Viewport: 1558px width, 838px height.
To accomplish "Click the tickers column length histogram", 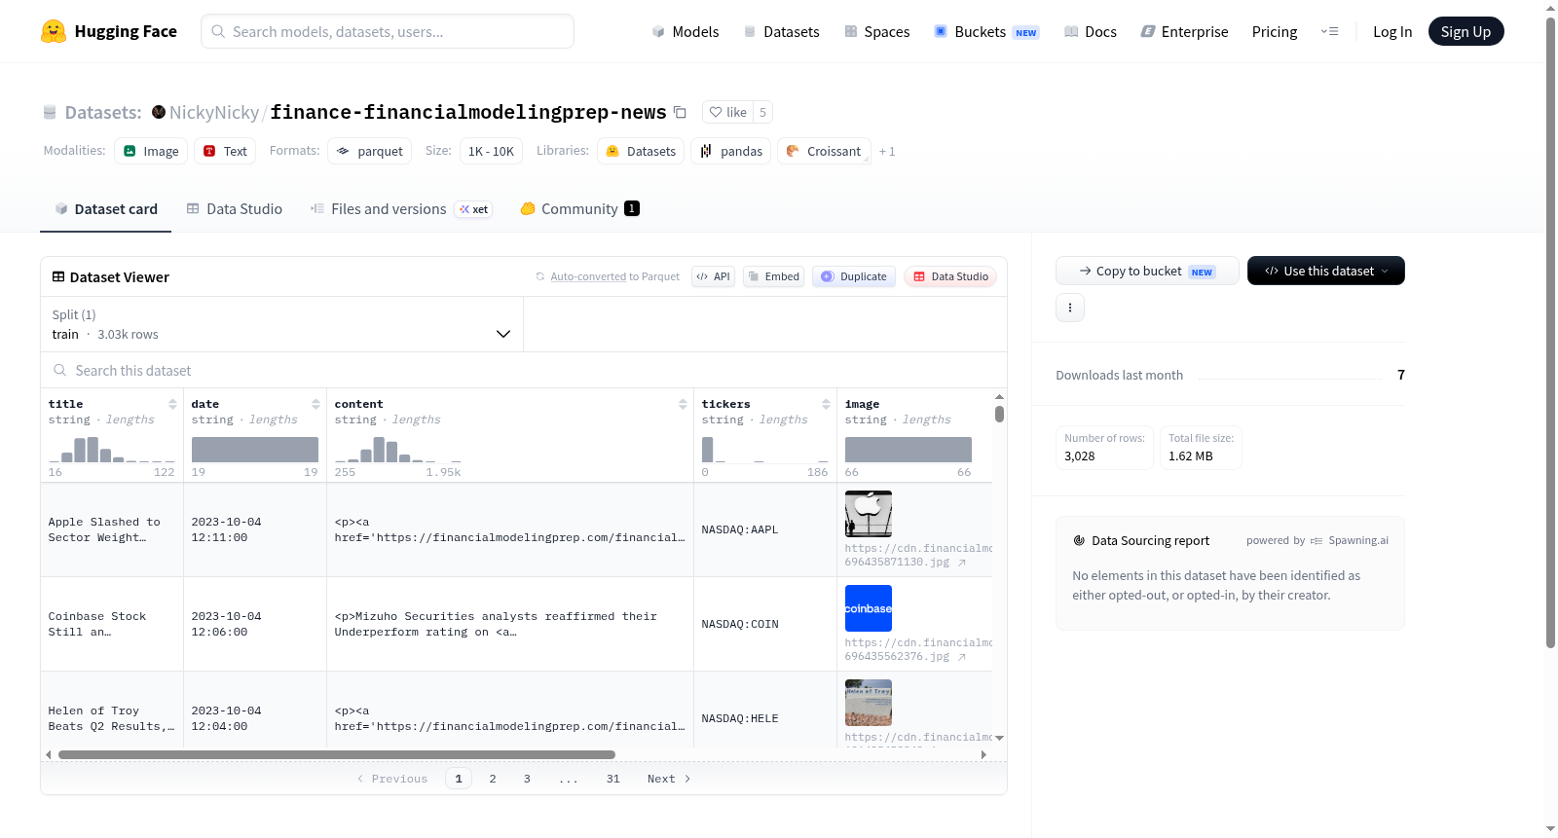I will point(765,449).
